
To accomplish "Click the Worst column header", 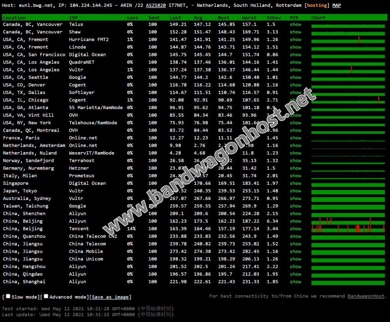I will tap(249, 17).
